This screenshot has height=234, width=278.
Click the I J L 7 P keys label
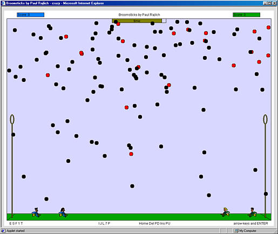click(104, 223)
